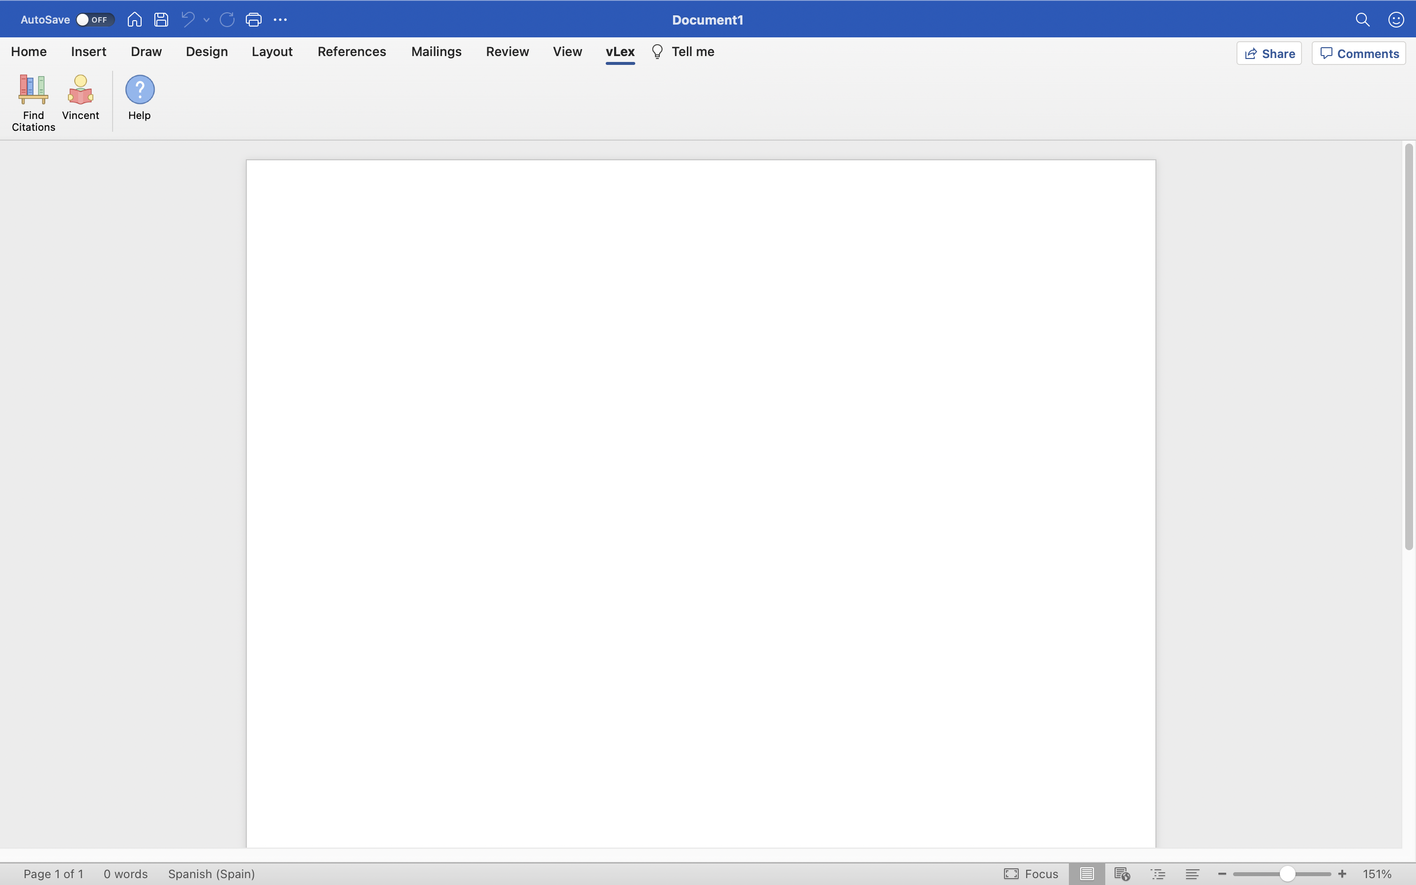Switch to Print Layout view

pyautogui.click(x=1087, y=874)
